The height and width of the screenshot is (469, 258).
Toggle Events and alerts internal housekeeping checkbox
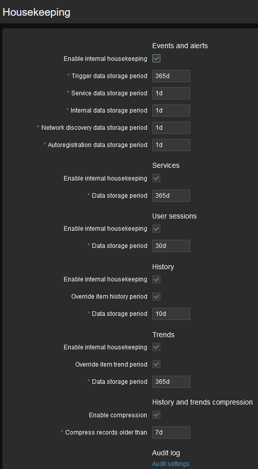click(x=156, y=58)
